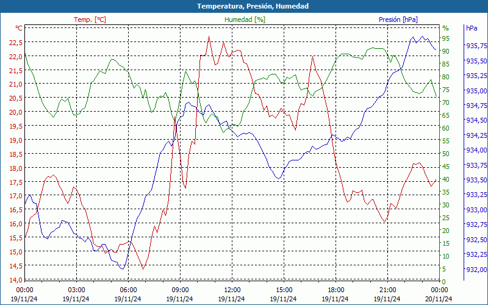Click the 20/11/24 date label
This screenshot has width=488, height=305.
[439, 299]
